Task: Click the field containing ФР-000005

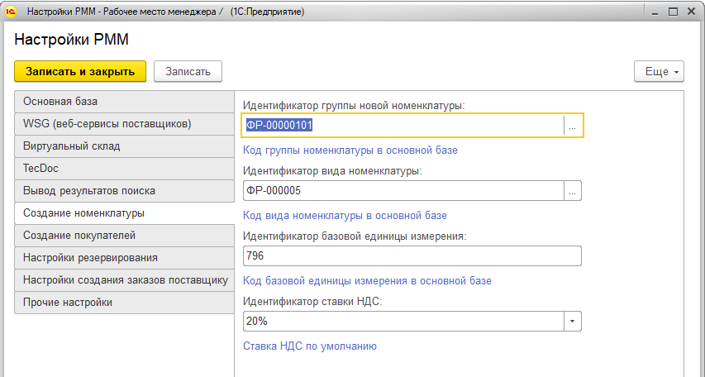Action: 403,191
